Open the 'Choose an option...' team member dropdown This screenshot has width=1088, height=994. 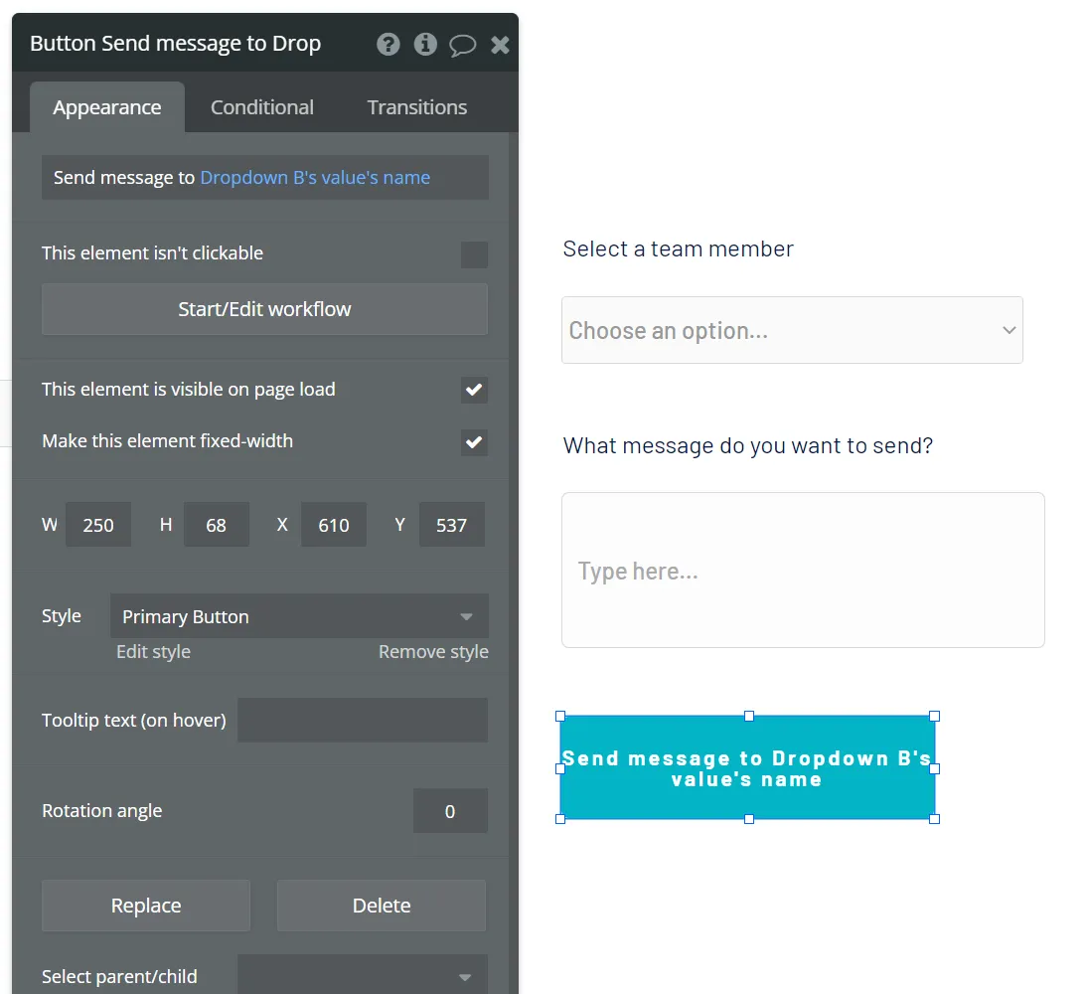click(x=792, y=330)
